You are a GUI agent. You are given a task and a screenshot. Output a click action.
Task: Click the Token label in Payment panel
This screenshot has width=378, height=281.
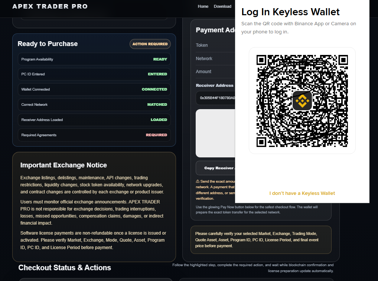202,45
